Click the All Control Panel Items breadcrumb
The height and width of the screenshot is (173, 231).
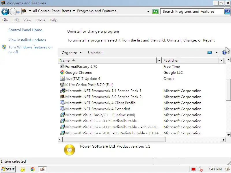52,11
